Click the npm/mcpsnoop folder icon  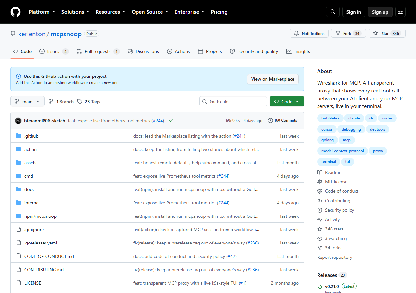(19, 216)
